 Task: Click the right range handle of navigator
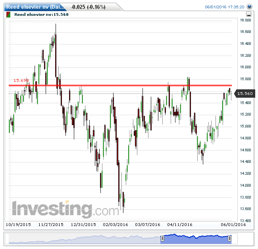[x=229, y=238]
